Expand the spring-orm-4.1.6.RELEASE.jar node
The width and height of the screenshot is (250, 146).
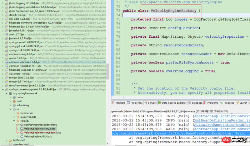[3, 42]
